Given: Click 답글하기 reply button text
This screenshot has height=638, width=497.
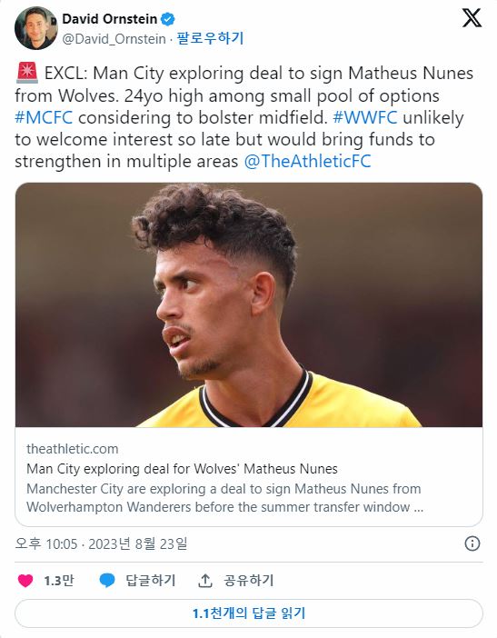Looking at the screenshot, I should point(151,580).
